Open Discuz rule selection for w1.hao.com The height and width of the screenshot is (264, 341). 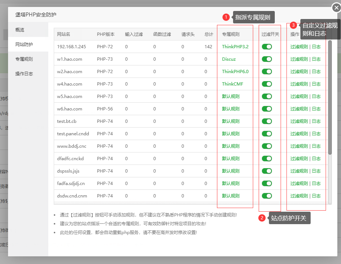[229, 59]
